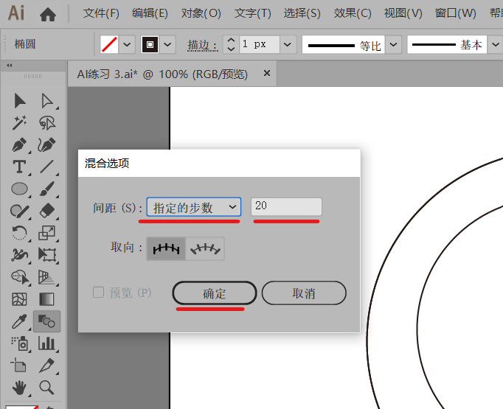This screenshot has height=409, width=503.
Task: Select the Magic Wand tool
Action: (20, 123)
